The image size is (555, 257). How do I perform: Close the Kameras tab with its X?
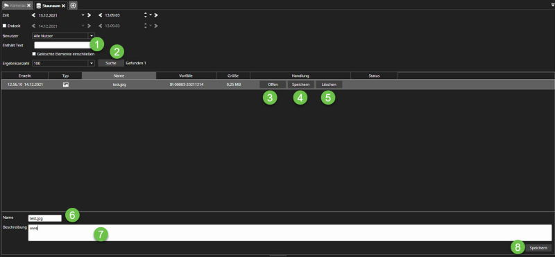tap(28, 6)
